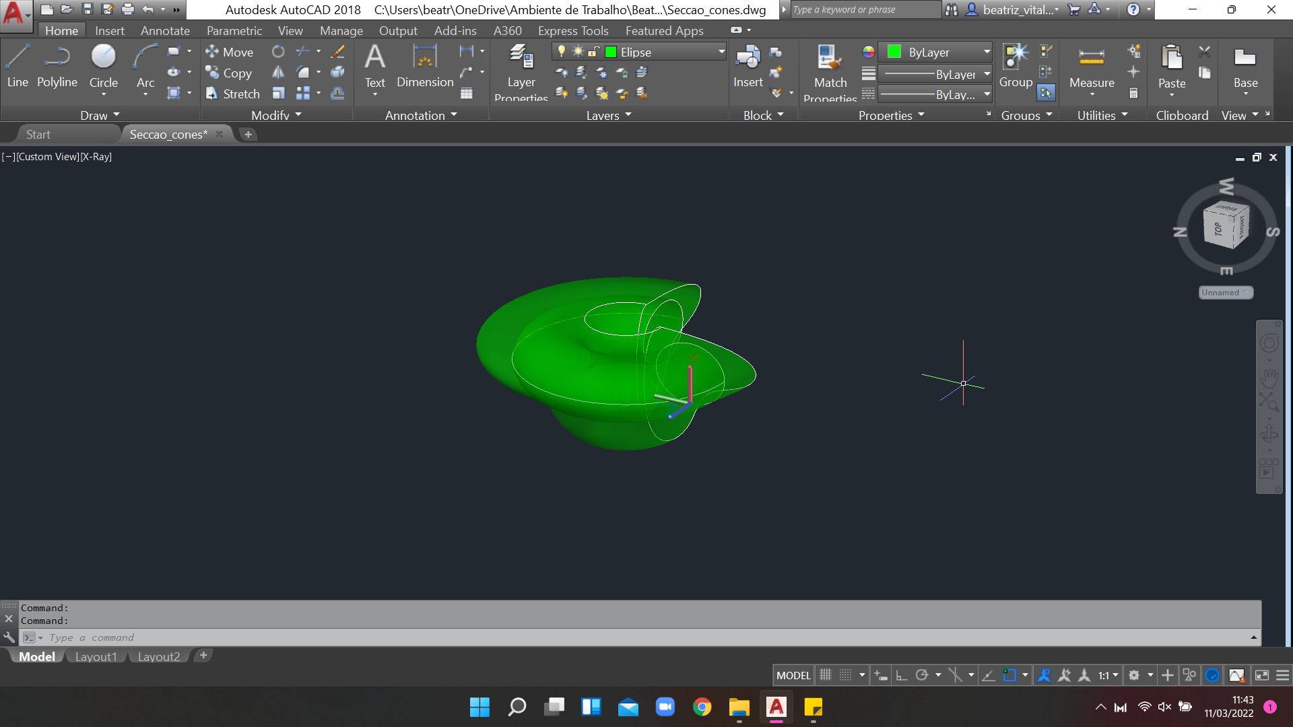
Task: Customize status bar with hamburger button
Action: [1283, 674]
